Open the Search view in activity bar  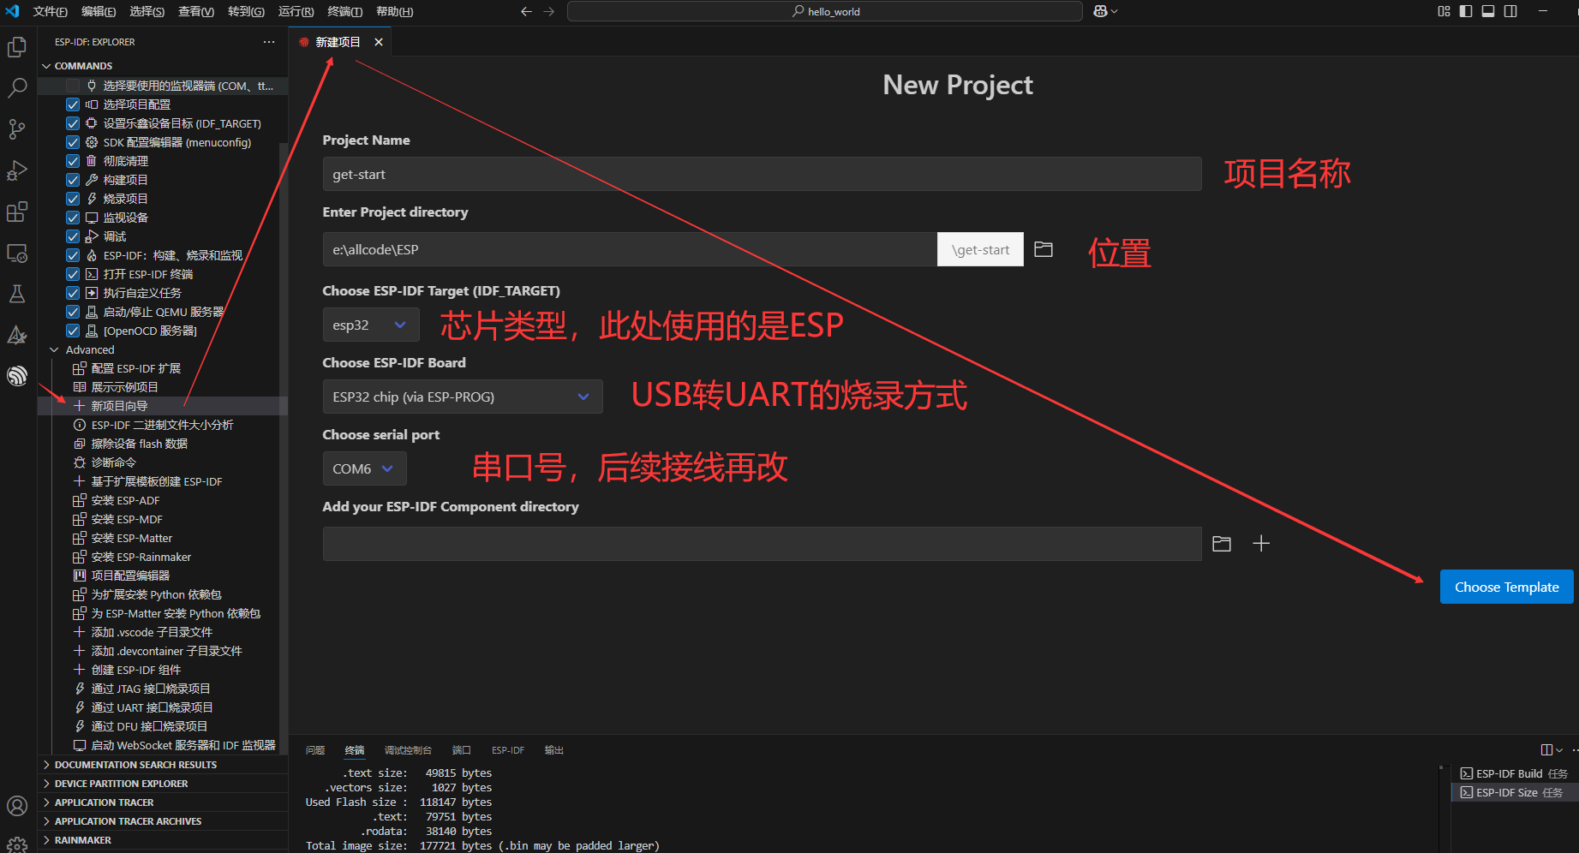point(17,88)
